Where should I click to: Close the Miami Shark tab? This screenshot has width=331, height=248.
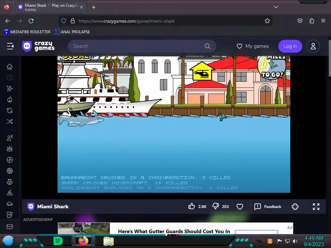pyautogui.click(x=81, y=7)
